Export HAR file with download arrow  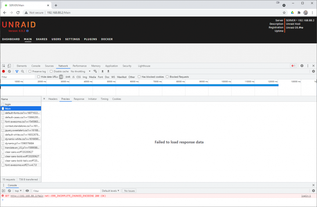(x=108, y=71)
